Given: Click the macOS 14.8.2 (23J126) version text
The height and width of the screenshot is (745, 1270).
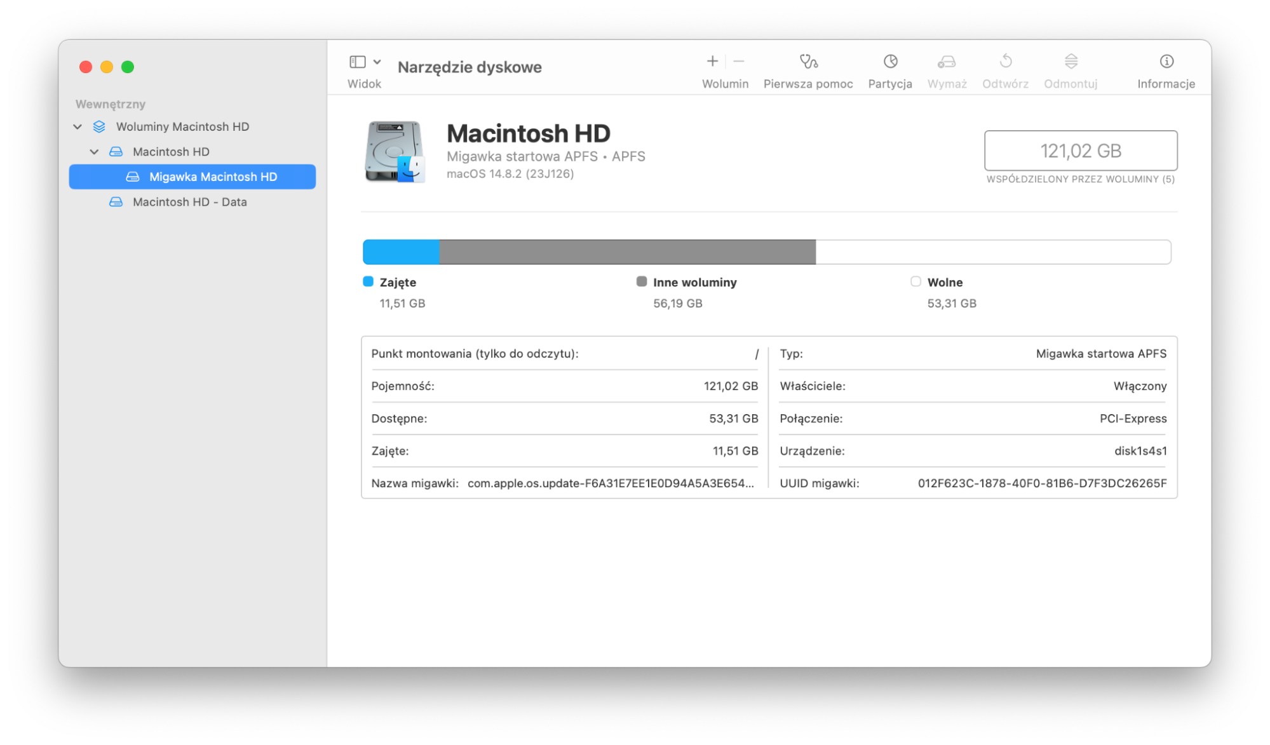Looking at the screenshot, I should (510, 173).
